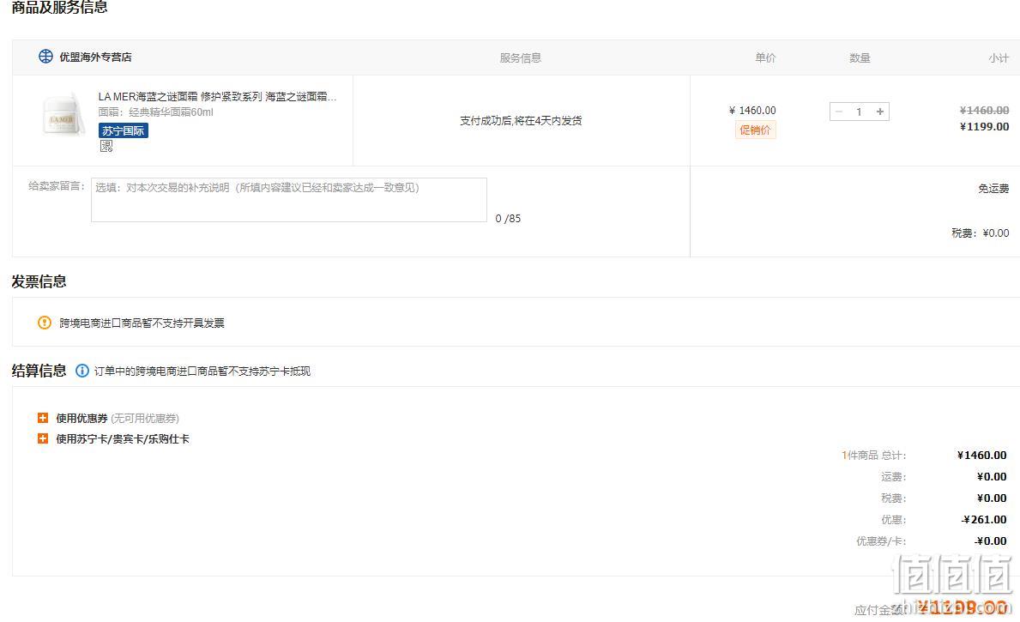Click the unit price ¥ 1460.00
The height and width of the screenshot is (622, 1020).
coord(752,111)
